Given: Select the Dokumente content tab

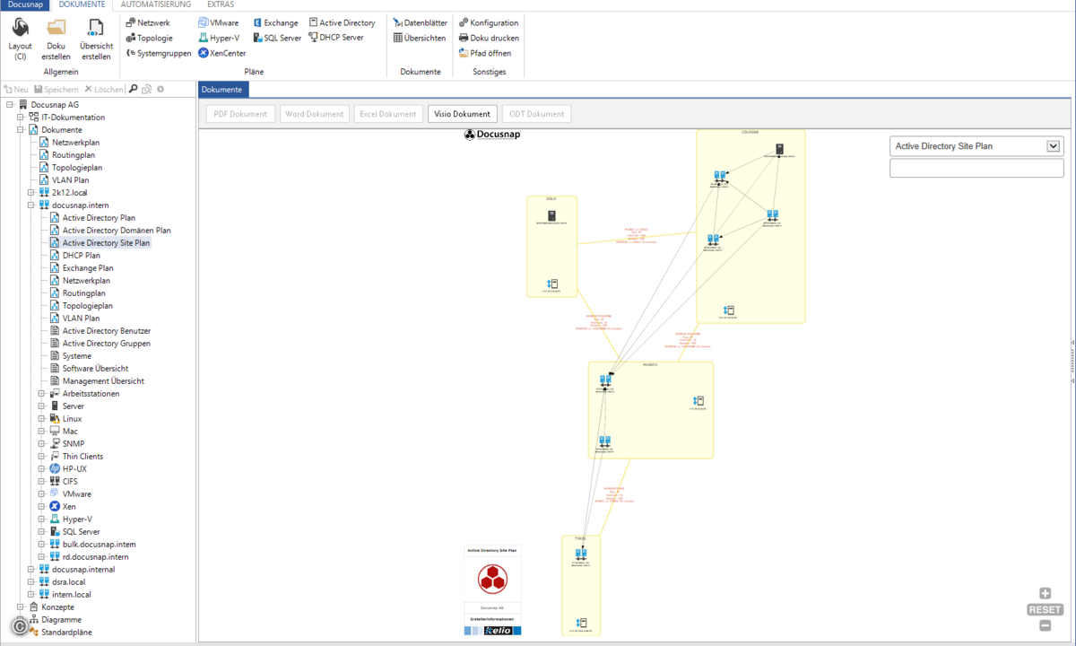Looking at the screenshot, I should click(x=221, y=90).
